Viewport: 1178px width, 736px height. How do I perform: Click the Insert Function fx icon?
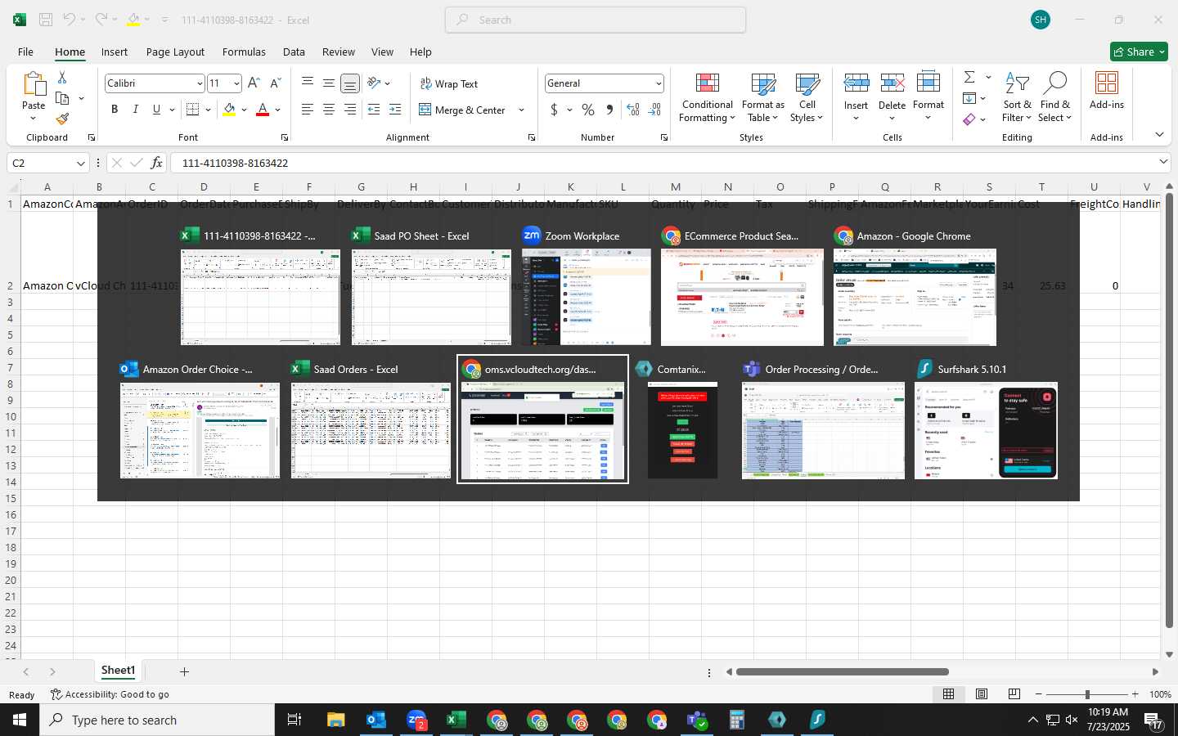coord(156,163)
